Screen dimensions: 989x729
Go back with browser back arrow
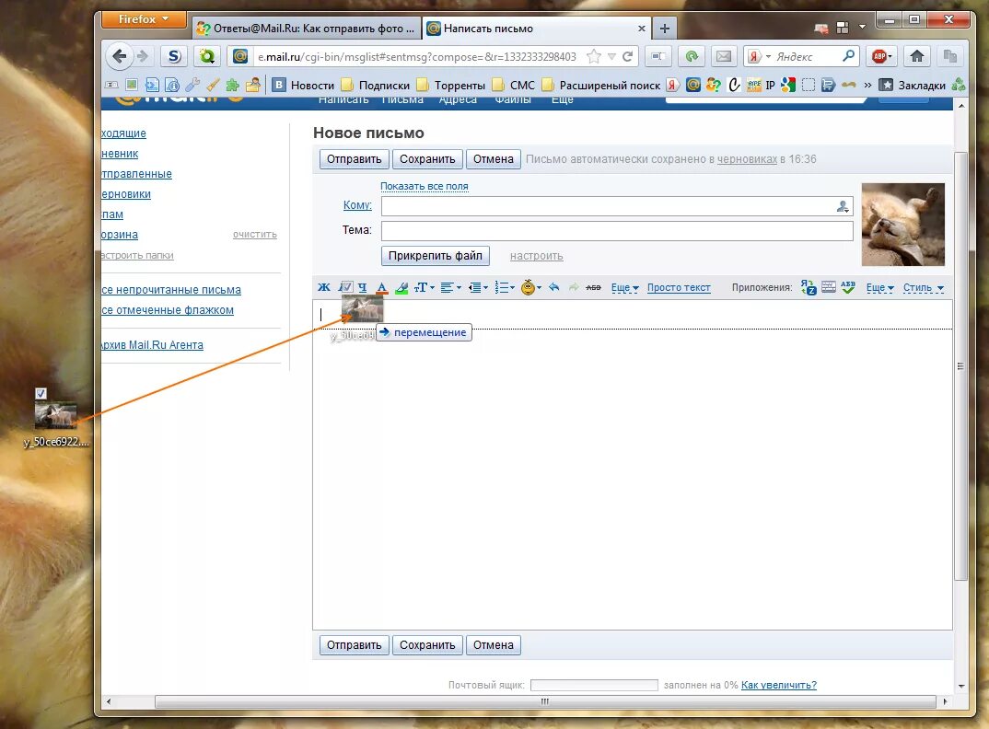click(119, 56)
